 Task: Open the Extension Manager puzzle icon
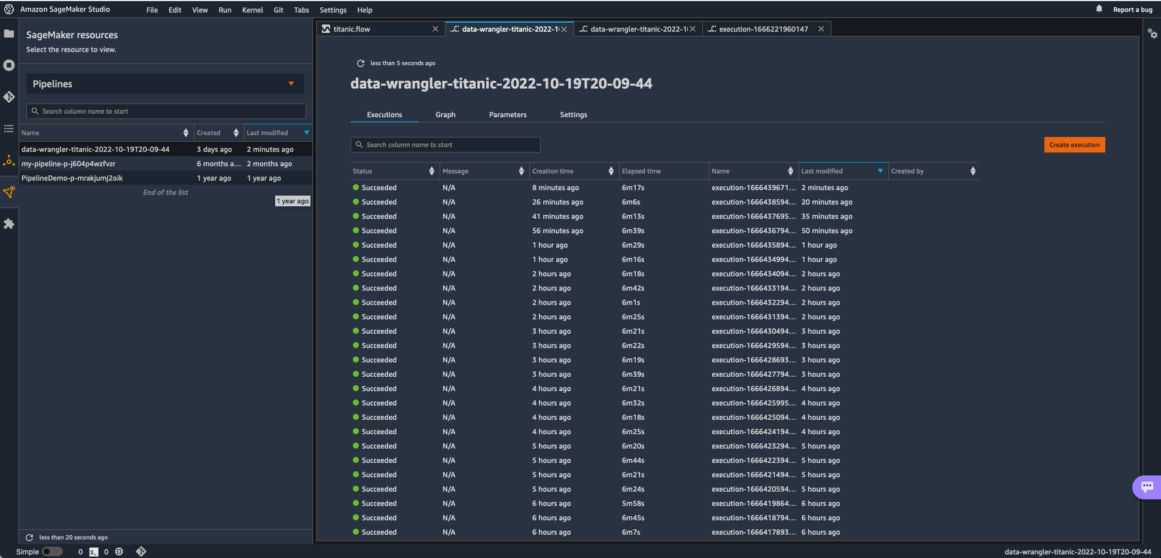pyautogui.click(x=9, y=224)
